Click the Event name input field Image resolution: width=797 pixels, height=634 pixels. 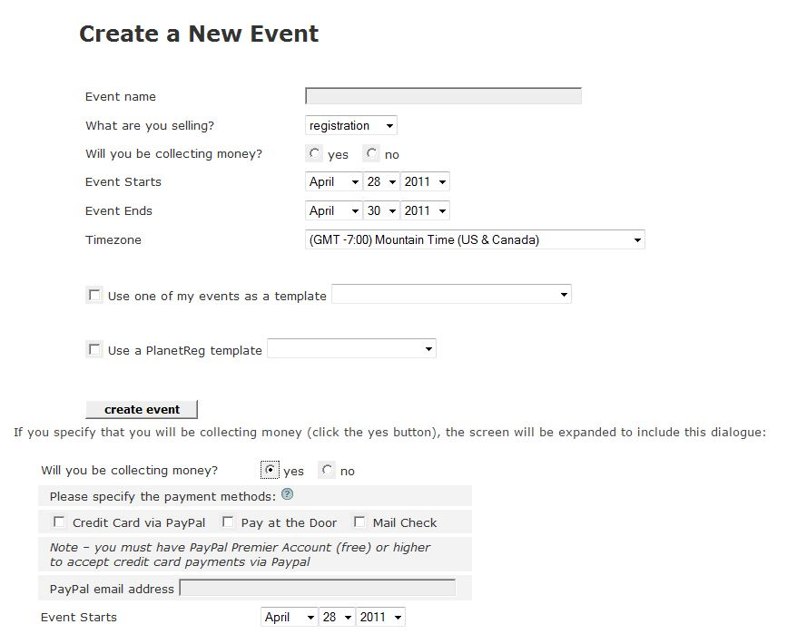pyautogui.click(x=442, y=95)
